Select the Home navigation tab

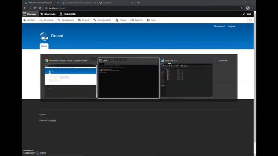point(44,46)
